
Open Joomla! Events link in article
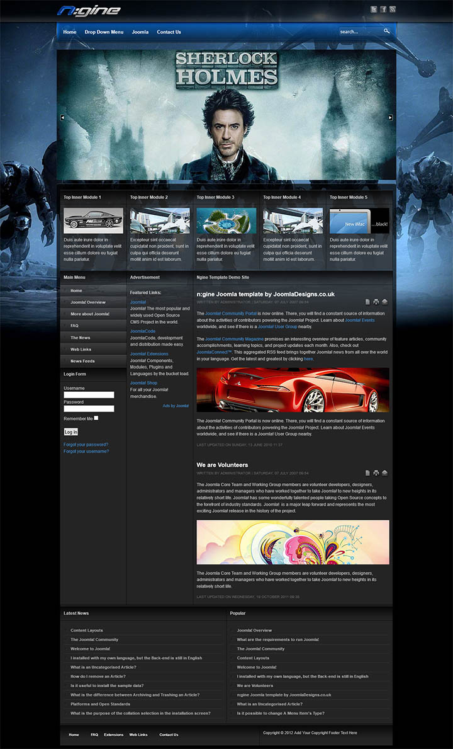point(359,320)
